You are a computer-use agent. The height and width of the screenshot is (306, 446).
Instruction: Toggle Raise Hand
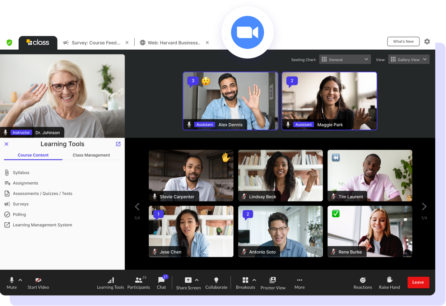coord(389,280)
